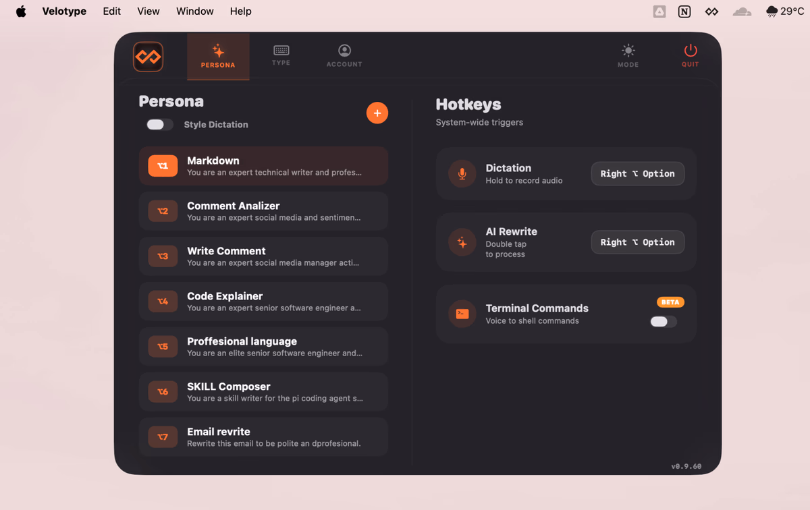The height and width of the screenshot is (510, 810).
Task: Click "You are a skill writer for the pi" description
Action: (275, 399)
